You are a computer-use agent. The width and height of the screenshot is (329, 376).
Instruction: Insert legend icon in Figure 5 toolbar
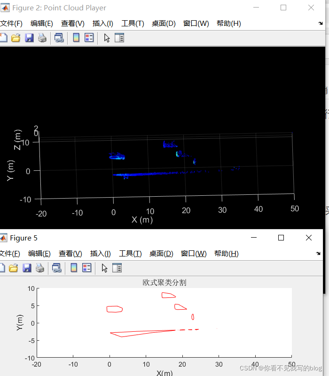coord(86,268)
